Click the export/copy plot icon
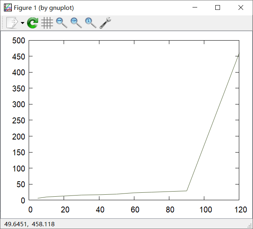The width and height of the screenshot is (253, 229). 12,23
